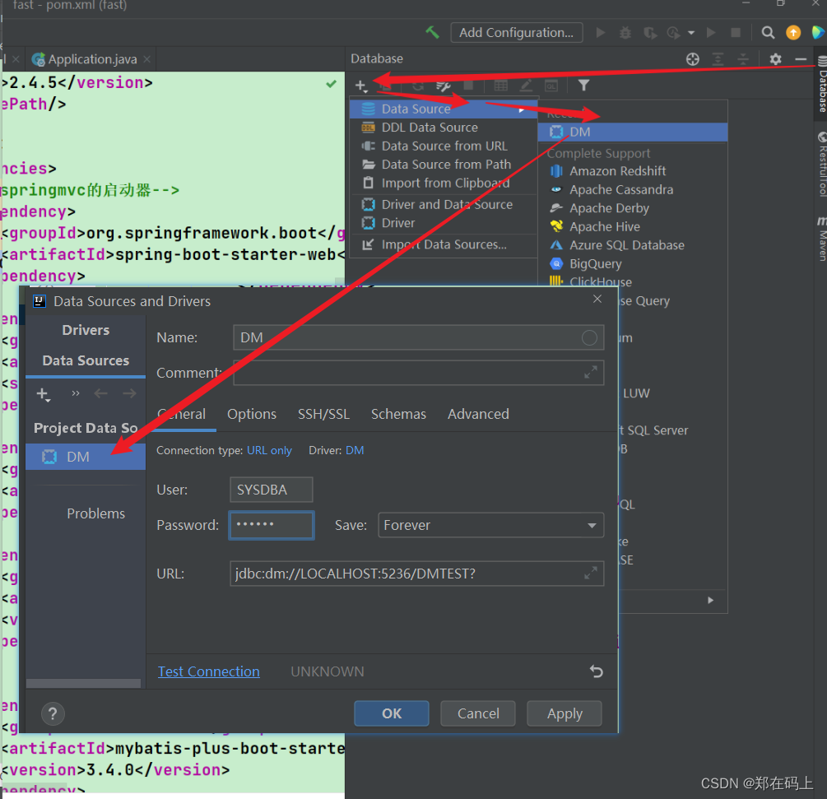
Task: Open the Save Forever dropdown
Action: (x=490, y=525)
